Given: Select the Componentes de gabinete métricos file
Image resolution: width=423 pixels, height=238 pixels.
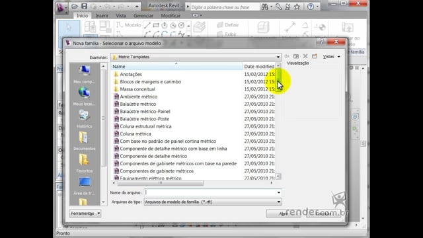Looking at the screenshot, I should 157,171.
